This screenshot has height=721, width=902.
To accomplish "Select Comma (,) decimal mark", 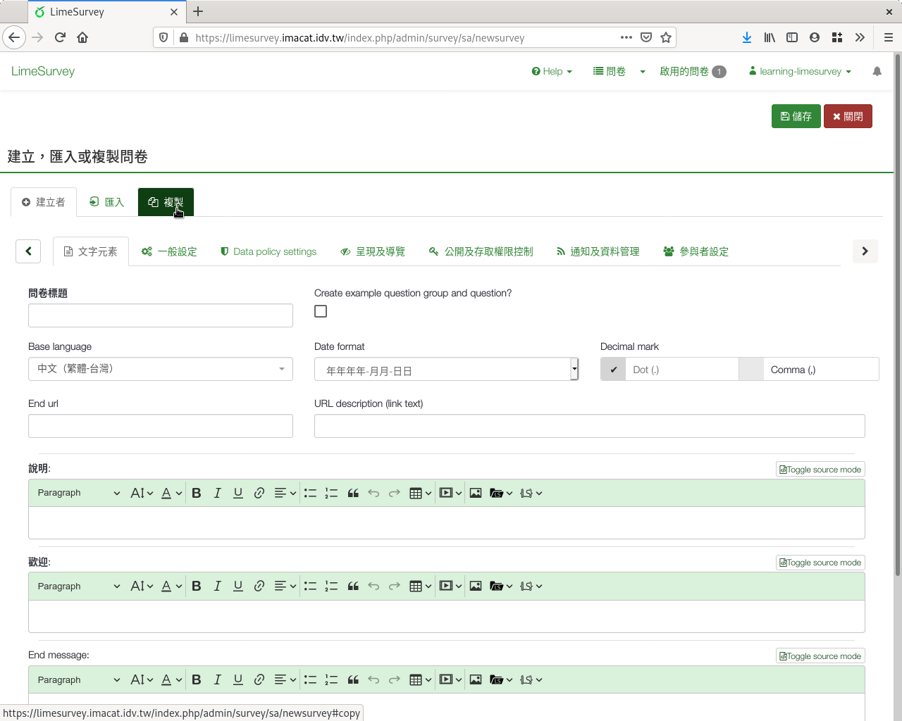I will (809, 370).
